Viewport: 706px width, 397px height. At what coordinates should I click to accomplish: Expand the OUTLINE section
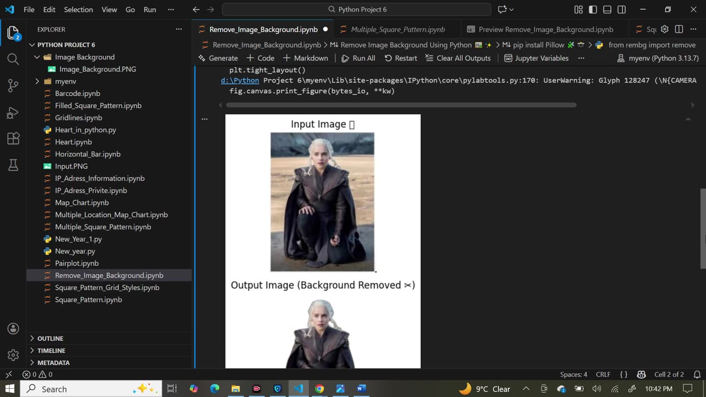[x=109, y=338]
